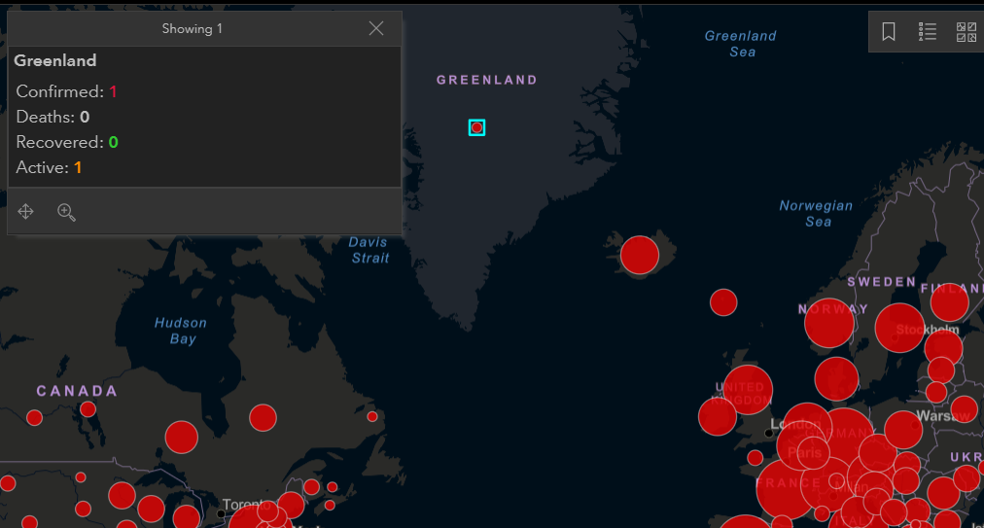The height and width of the screenshot is (528, 984).
Task: Click the pan-to-feature arrows icon
Action: [x=26, y=211]
